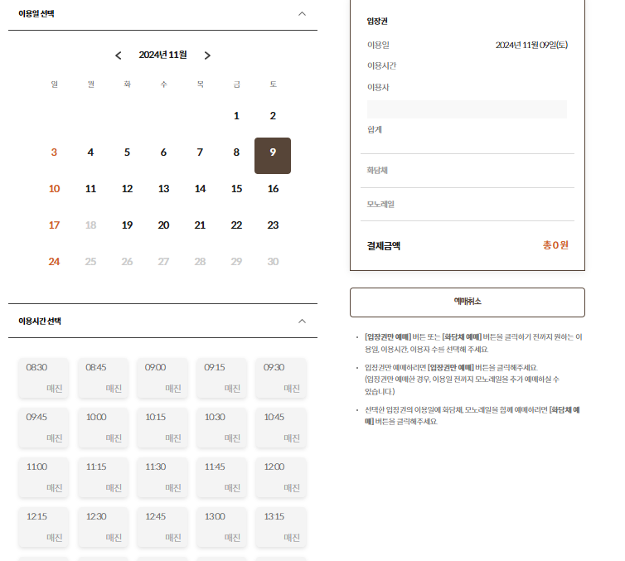Click the greyed-out date 25

pos(90,262)
